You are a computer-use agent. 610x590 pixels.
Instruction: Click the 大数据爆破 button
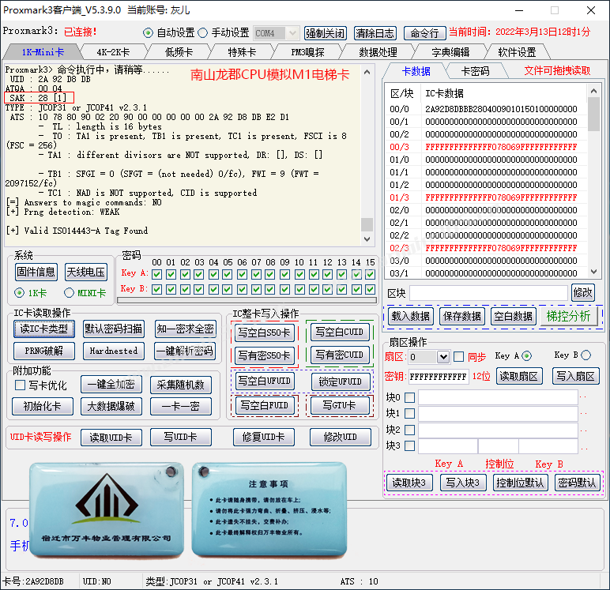pos(111,407)
